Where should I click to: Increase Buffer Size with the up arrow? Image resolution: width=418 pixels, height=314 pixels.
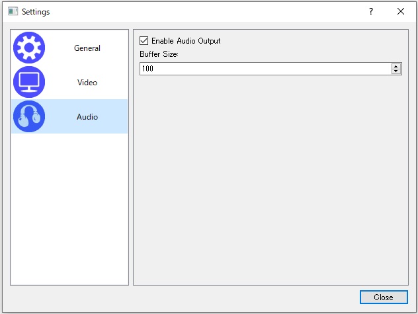(x=396, y=66)
